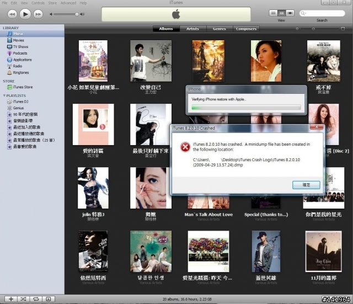
Task: Select Applications in the sidebar
Action: coord(32,60)
